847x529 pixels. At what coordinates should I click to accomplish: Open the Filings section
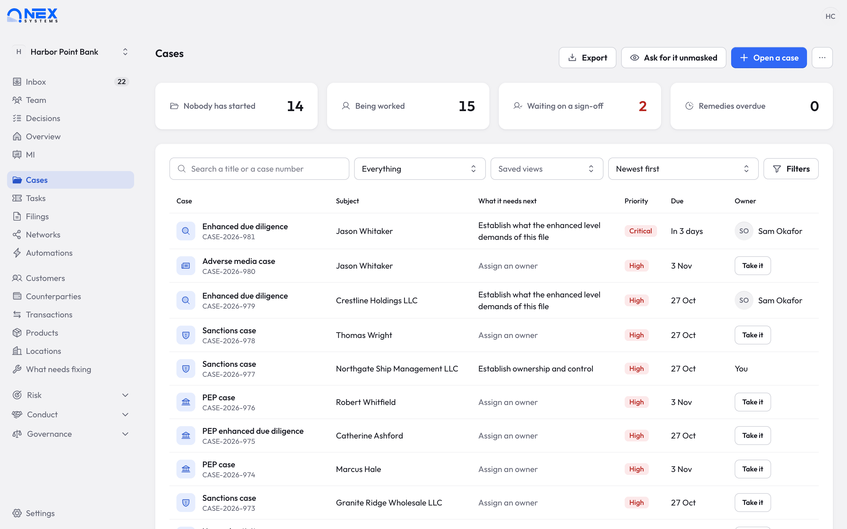pos(70,216)
